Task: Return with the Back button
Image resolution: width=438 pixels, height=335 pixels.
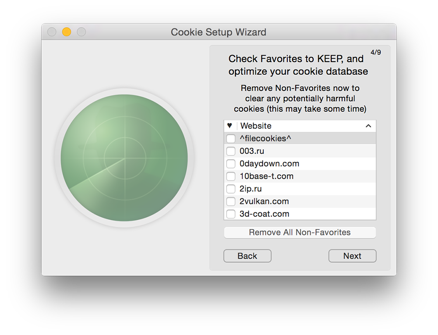Action: (247, 256)
